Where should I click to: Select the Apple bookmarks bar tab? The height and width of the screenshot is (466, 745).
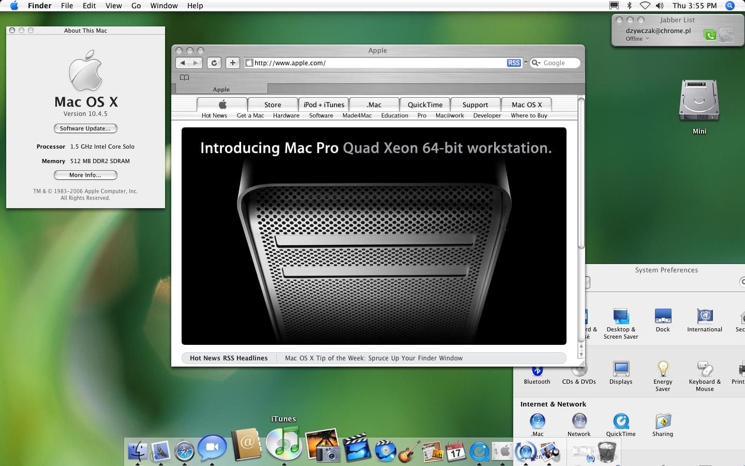coord(221,89)
